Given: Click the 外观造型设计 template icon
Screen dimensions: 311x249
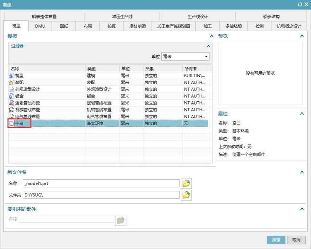Looking at the screenshot, I should pyautogui.click(x=12, y=89).
